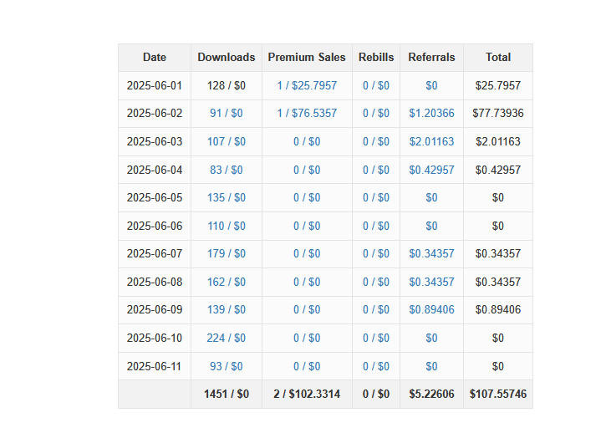The height and width of the screenshot is (438, 606).
Task: Click the 135 / $0 downloads link
Action: [x=226, y=197]
